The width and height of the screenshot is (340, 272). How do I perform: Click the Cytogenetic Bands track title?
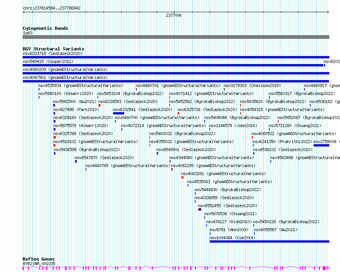coord(45,28)
